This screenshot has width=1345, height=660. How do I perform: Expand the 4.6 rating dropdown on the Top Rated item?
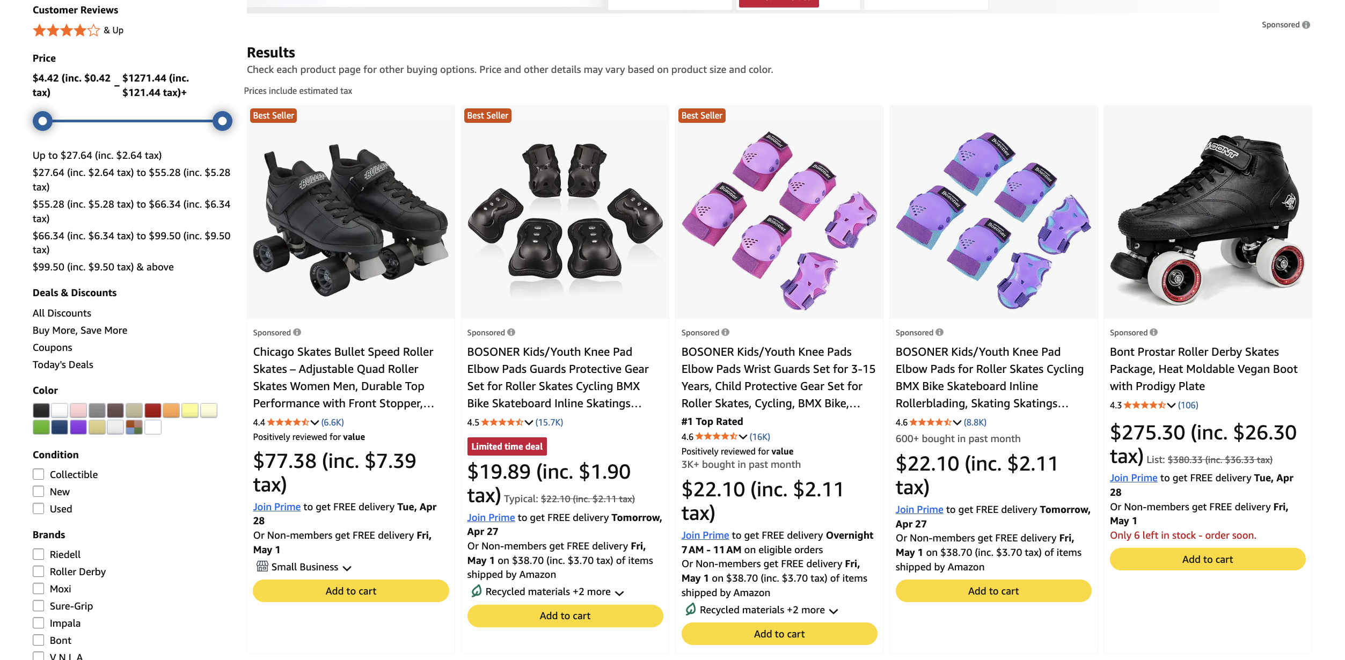[x=743, y=436]
